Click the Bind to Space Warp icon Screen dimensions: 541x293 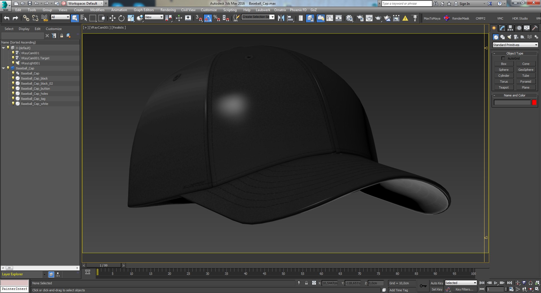[45, 18]
